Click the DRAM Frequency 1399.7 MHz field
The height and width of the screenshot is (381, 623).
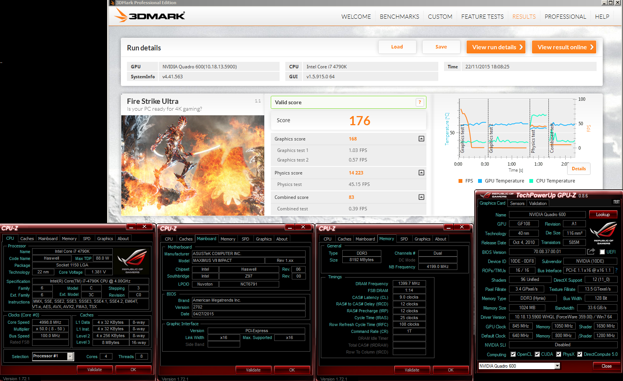point(409,283)
